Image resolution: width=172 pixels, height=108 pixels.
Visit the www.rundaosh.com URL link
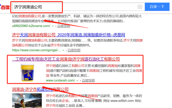coord(60,81)
